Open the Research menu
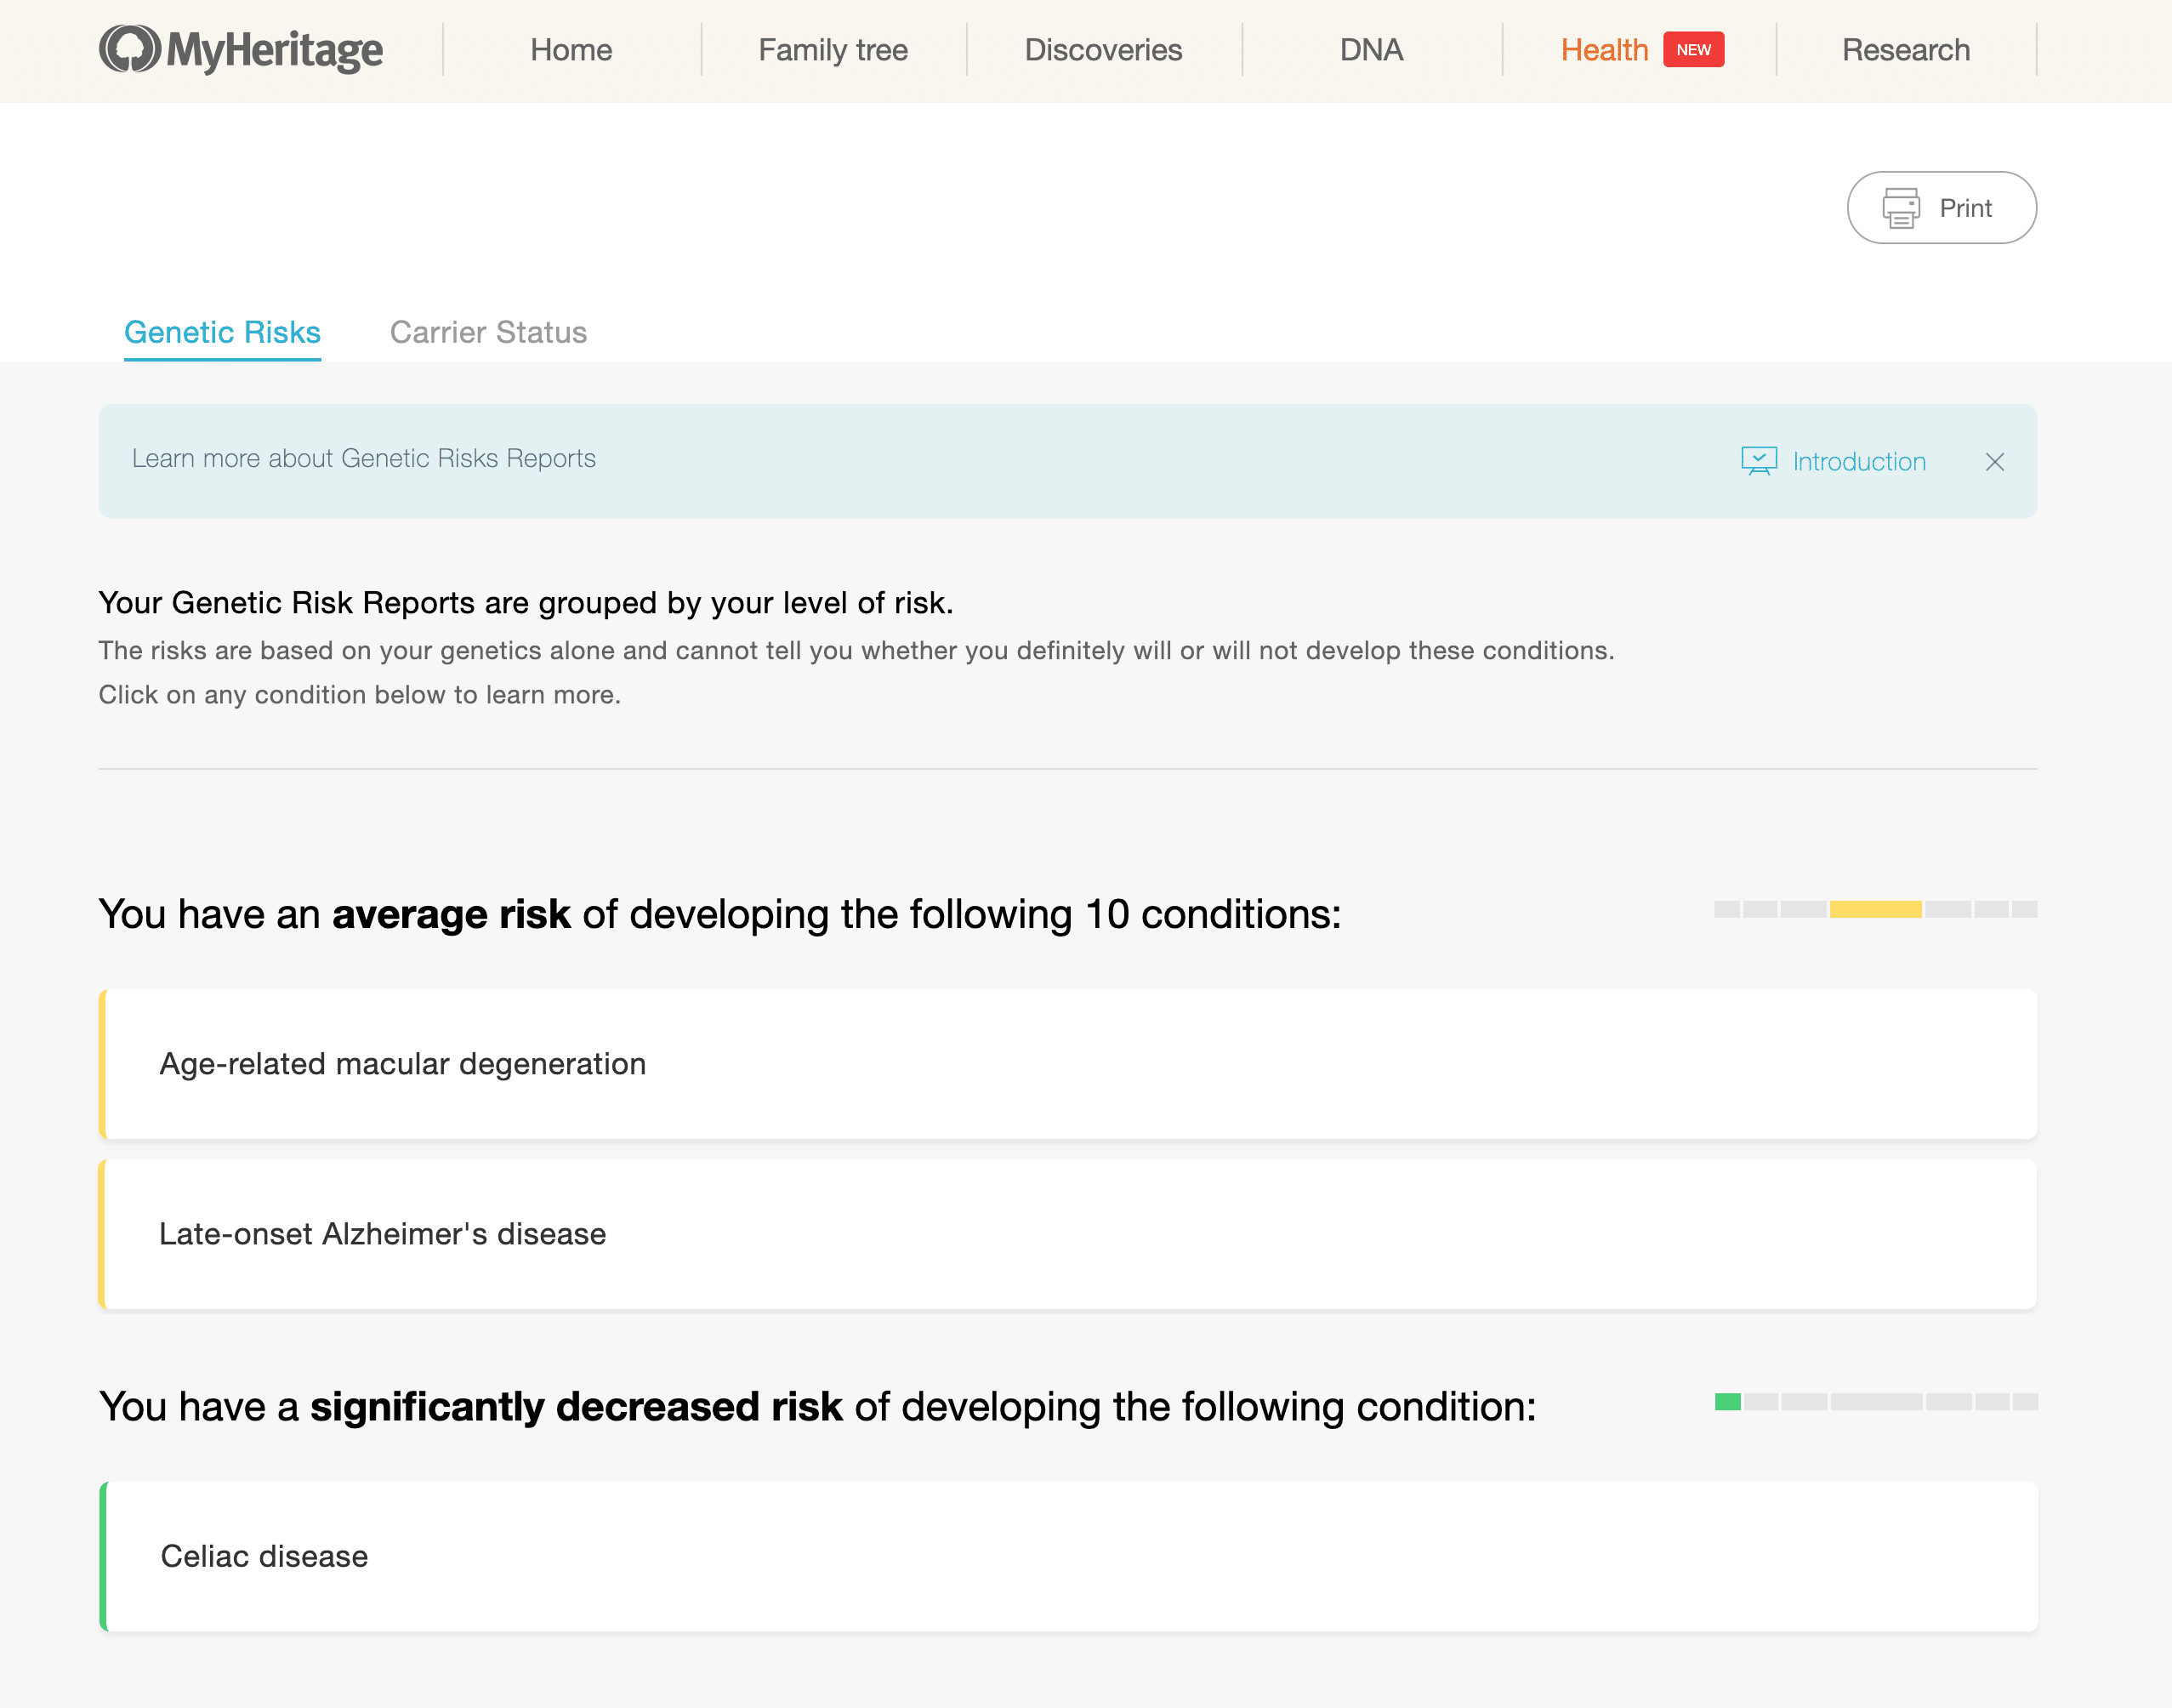This screenshot has width=2172, height=1708. 1905,50
